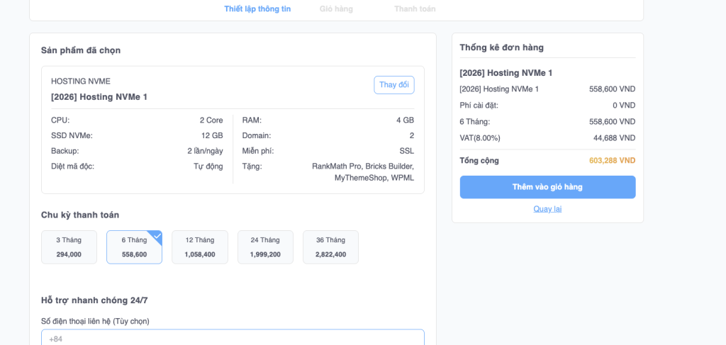
Task: Pick the 36 Tháng payment cycle
Action: pyautogui.click(x=330, y=247)
